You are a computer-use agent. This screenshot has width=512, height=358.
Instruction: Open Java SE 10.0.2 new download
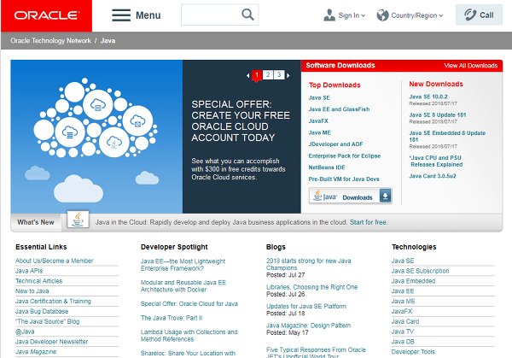(428, 97)
